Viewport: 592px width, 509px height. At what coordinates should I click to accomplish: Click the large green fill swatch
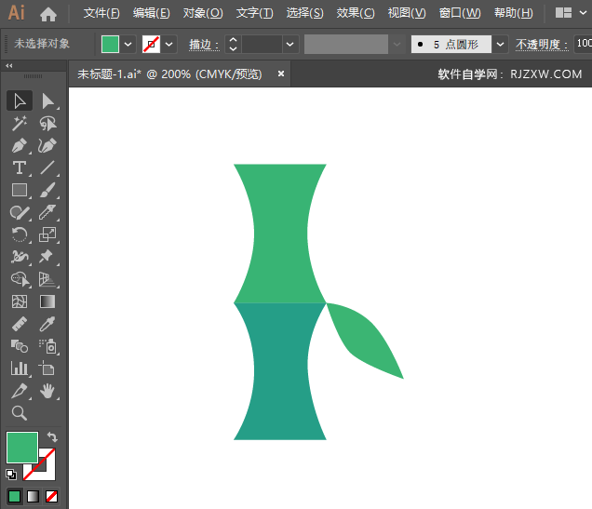click(22, 448)
